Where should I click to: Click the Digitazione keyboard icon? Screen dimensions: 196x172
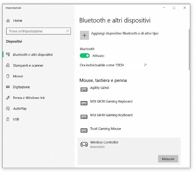tap(8, 87)
